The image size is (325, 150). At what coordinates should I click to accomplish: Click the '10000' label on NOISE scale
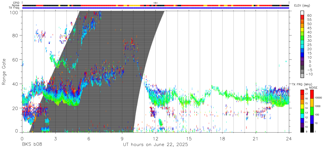(x=318, y=98)
